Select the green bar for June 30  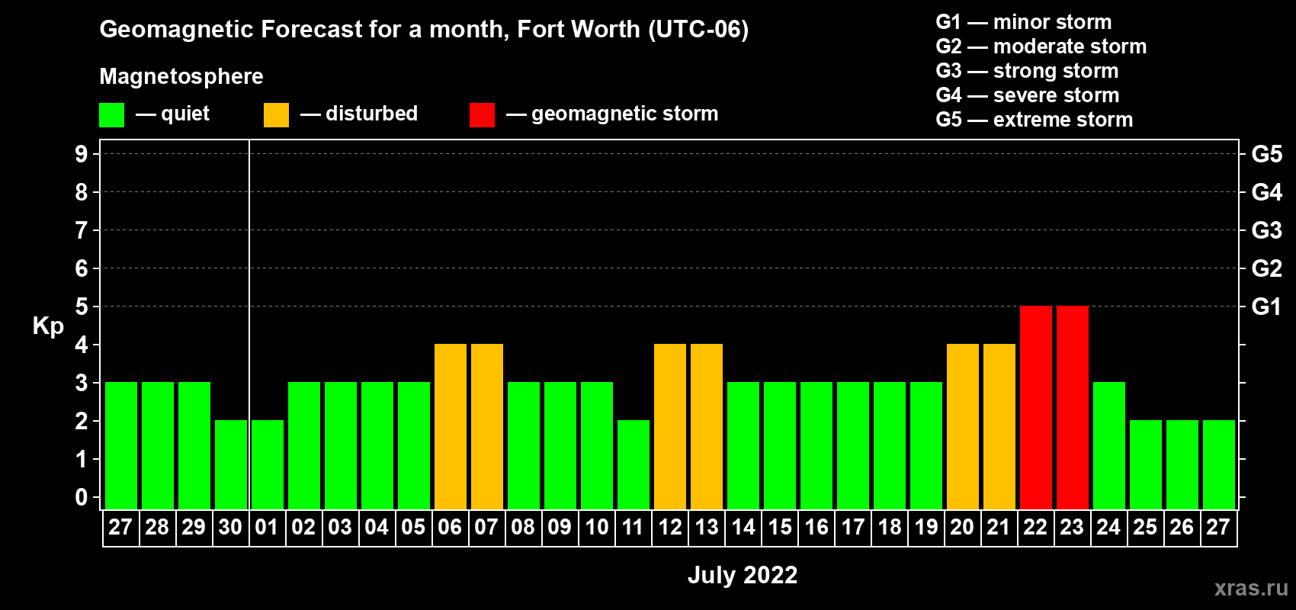[x=230, y=465]
